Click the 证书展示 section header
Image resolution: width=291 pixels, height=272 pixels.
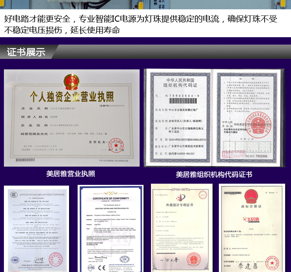click(x=26, y=52)
